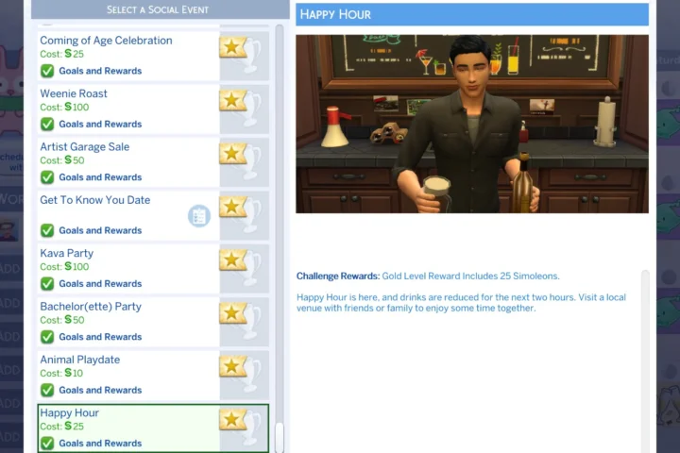Click the Bachelor(ette) Party cost $50 text

(62, 320)
